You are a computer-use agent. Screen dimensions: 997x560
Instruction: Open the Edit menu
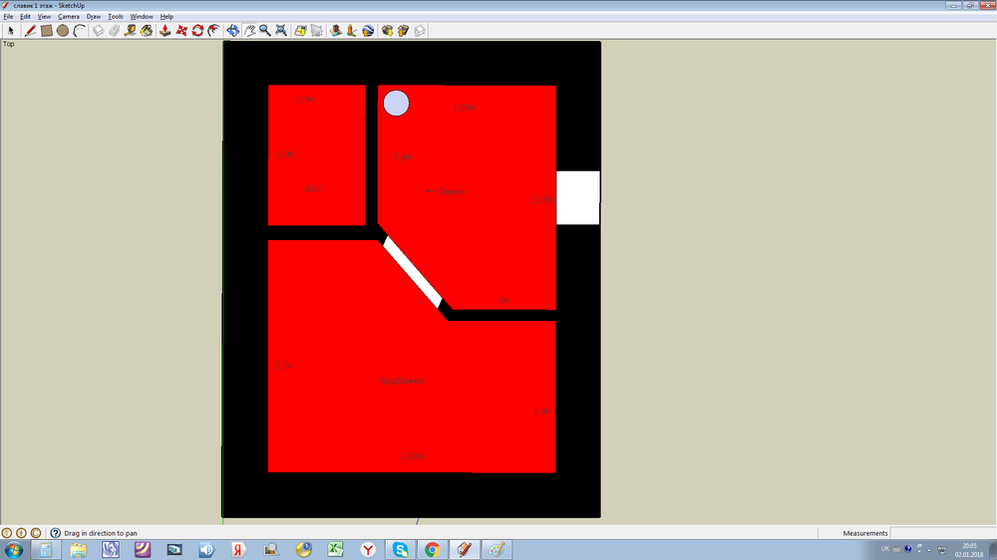tap(26, 17)
